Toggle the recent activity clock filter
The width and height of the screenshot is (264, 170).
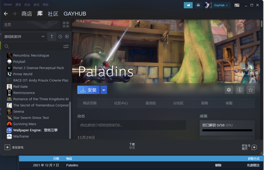pyautogui.click(x=60, y=36)
